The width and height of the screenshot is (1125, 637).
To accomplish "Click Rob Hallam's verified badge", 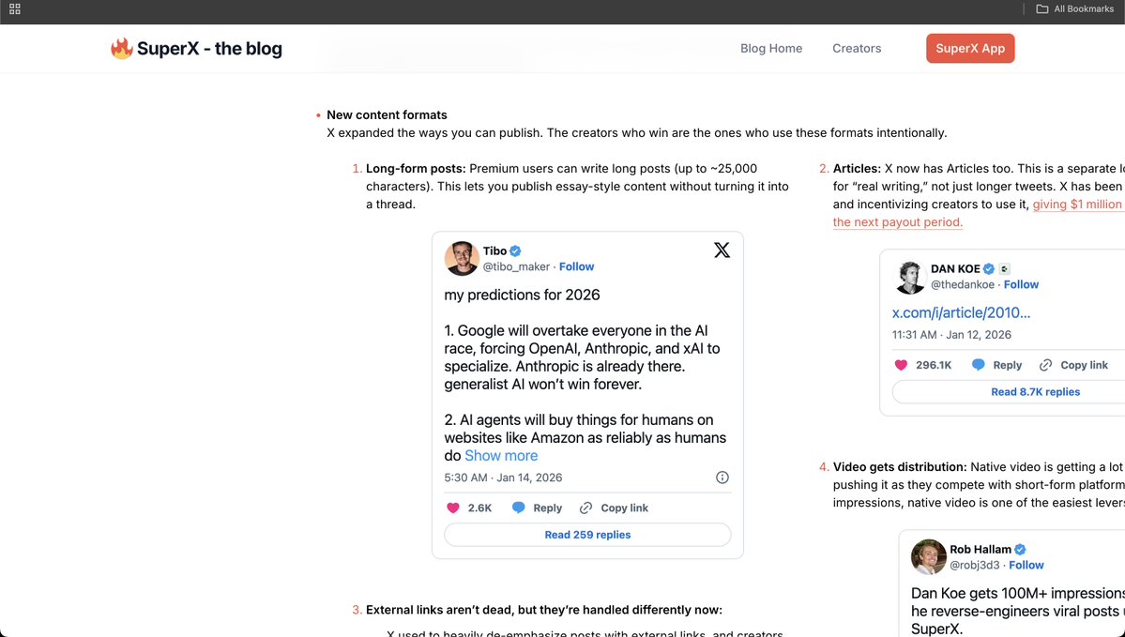I will [x=1020, y=550].
